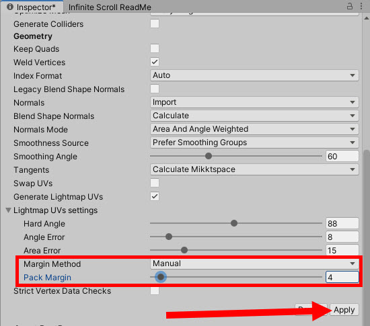
Task: Switch to the Inspector tab
Action: (32, 6)
